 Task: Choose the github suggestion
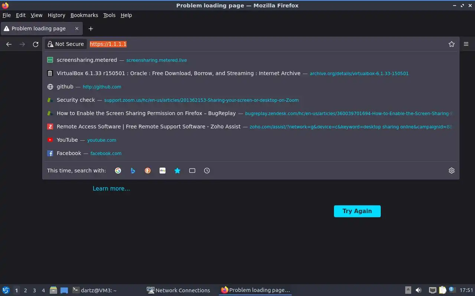pyautogui.click(x=251, y=87)
